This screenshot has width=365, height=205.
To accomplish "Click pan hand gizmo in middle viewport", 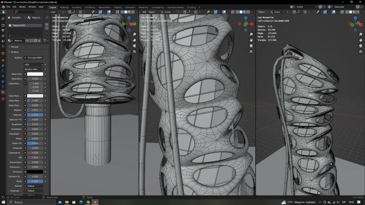I will pos(251,40).
